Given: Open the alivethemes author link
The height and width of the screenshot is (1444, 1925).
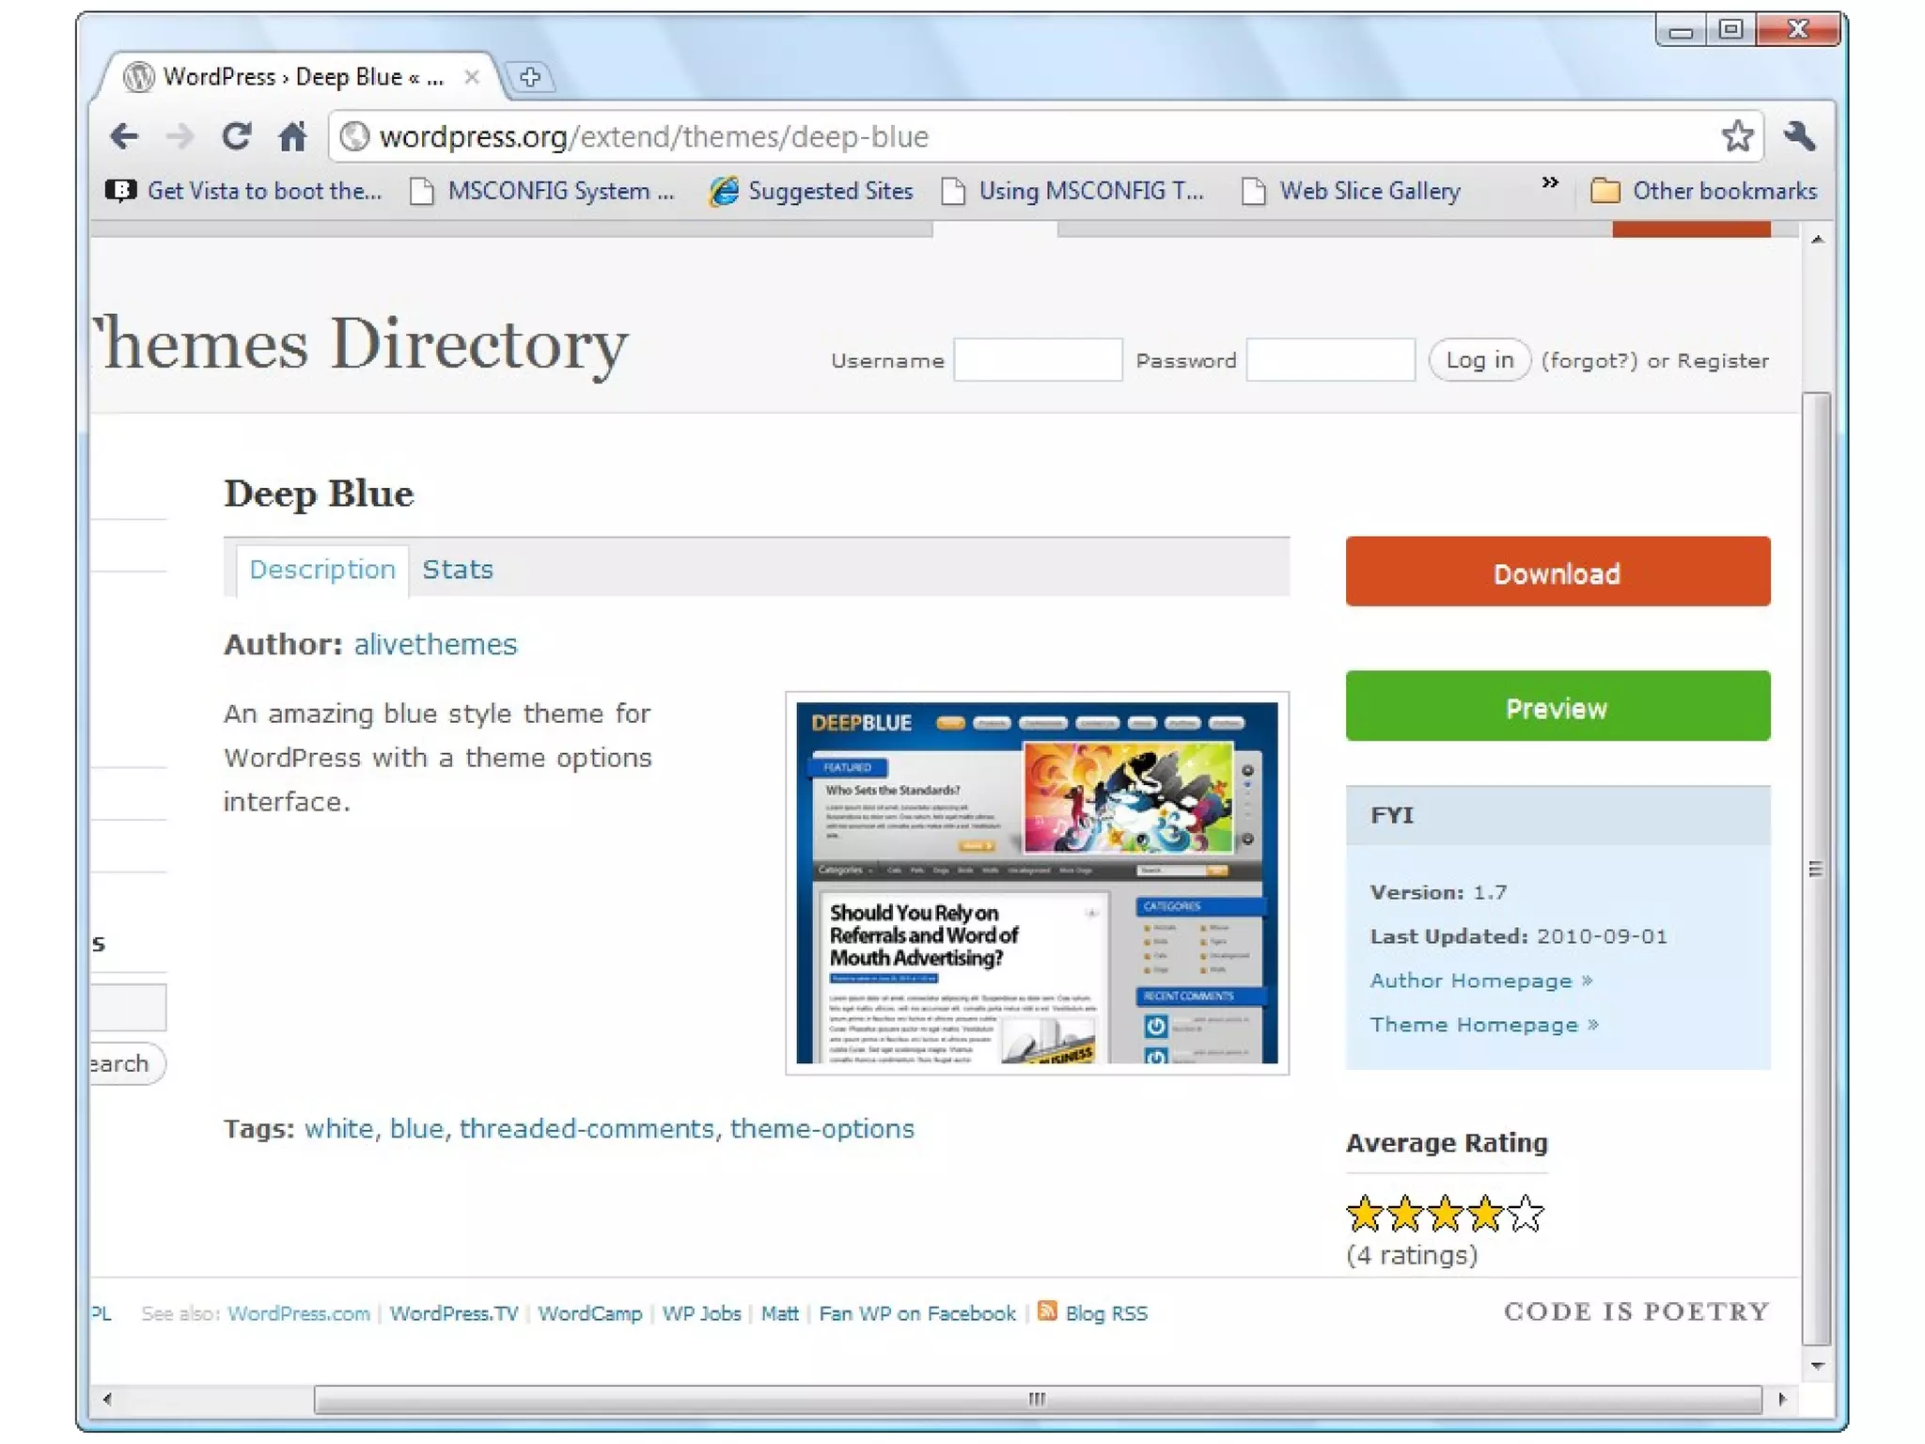Looking at the screenshot, I should pos(435,644).
